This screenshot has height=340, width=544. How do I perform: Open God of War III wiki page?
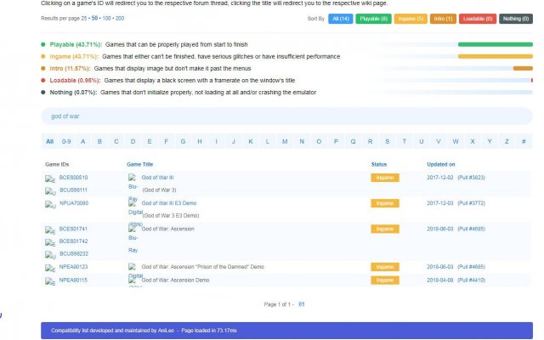[157, 178]
